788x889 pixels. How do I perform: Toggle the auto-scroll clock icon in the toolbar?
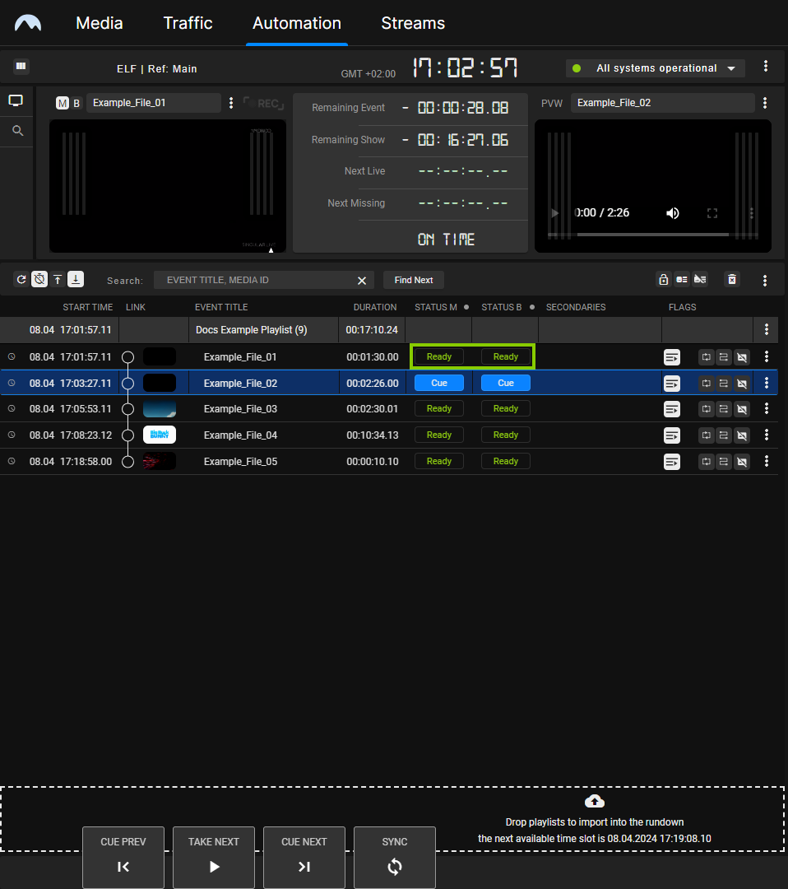pos(39,279)
